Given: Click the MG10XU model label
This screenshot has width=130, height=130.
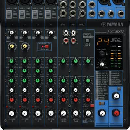Looking at the screenshot, I should click(x=115, y=32).
